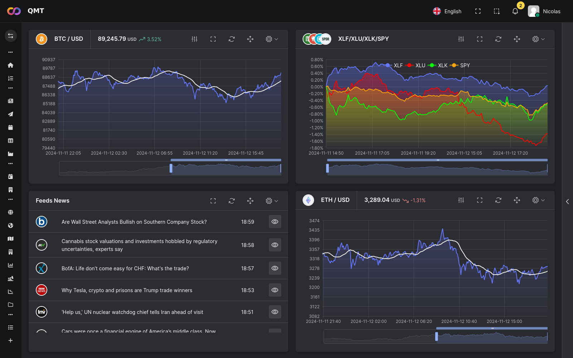
Task: Expand the sidebar ellipsis below the factory icon
Action: tap(10, 164)
